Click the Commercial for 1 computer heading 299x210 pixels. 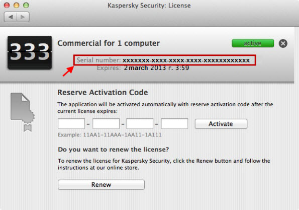109,43
